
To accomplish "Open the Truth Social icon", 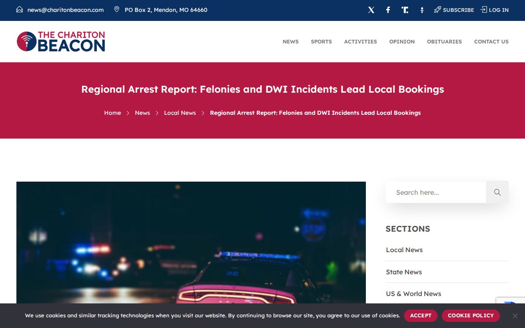I will (x=405, y=10).
